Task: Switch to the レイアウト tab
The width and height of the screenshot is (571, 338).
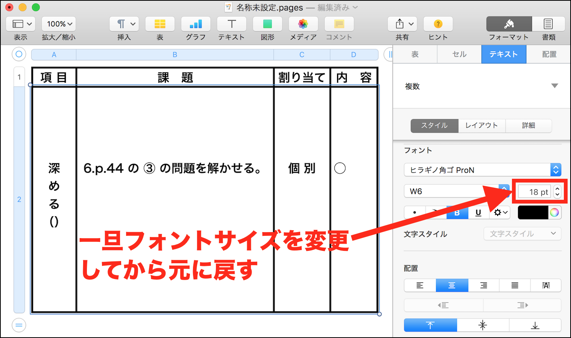Action: (x=481, y=125)
